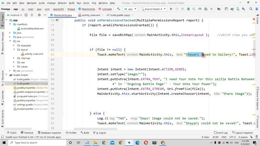Click the Run Anything toolbar icon
Screen dimensions: 260x146
point(226,9)
